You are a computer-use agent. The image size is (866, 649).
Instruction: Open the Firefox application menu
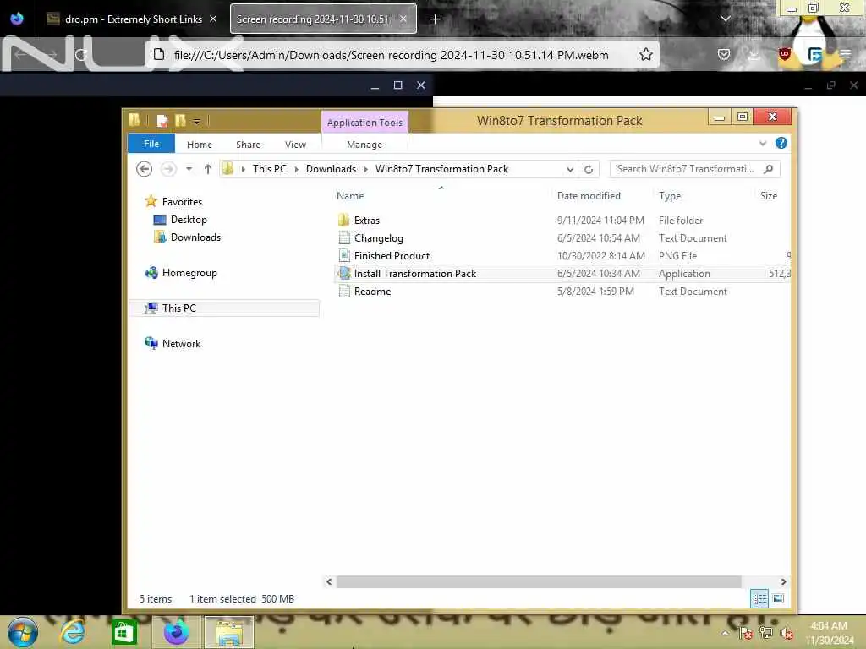[x=846, y=54]
